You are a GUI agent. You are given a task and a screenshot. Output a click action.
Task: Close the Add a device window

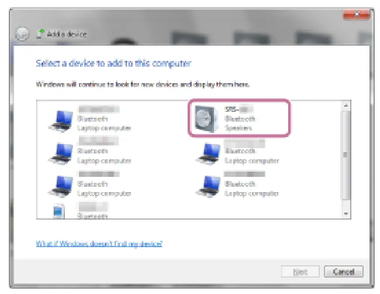(x=356, y=14)
